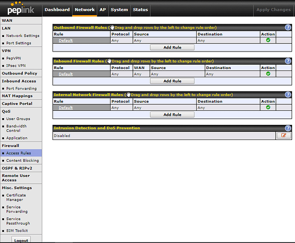
Task: Click help icon for Internal Network Firewall Rules
Action: [x=287, y=95]
